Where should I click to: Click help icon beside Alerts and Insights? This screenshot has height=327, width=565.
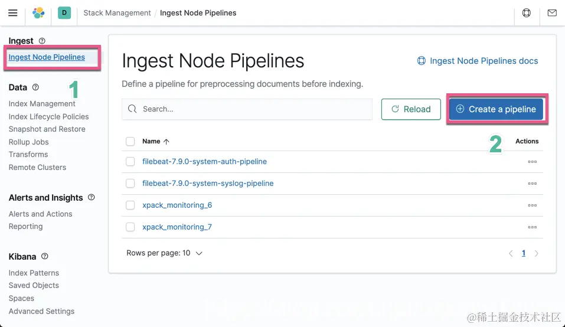91,198
